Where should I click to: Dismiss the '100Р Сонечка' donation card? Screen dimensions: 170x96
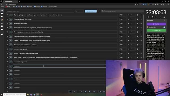163,36
